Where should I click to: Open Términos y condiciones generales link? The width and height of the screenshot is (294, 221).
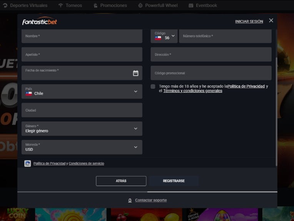(x=193, y=91)
